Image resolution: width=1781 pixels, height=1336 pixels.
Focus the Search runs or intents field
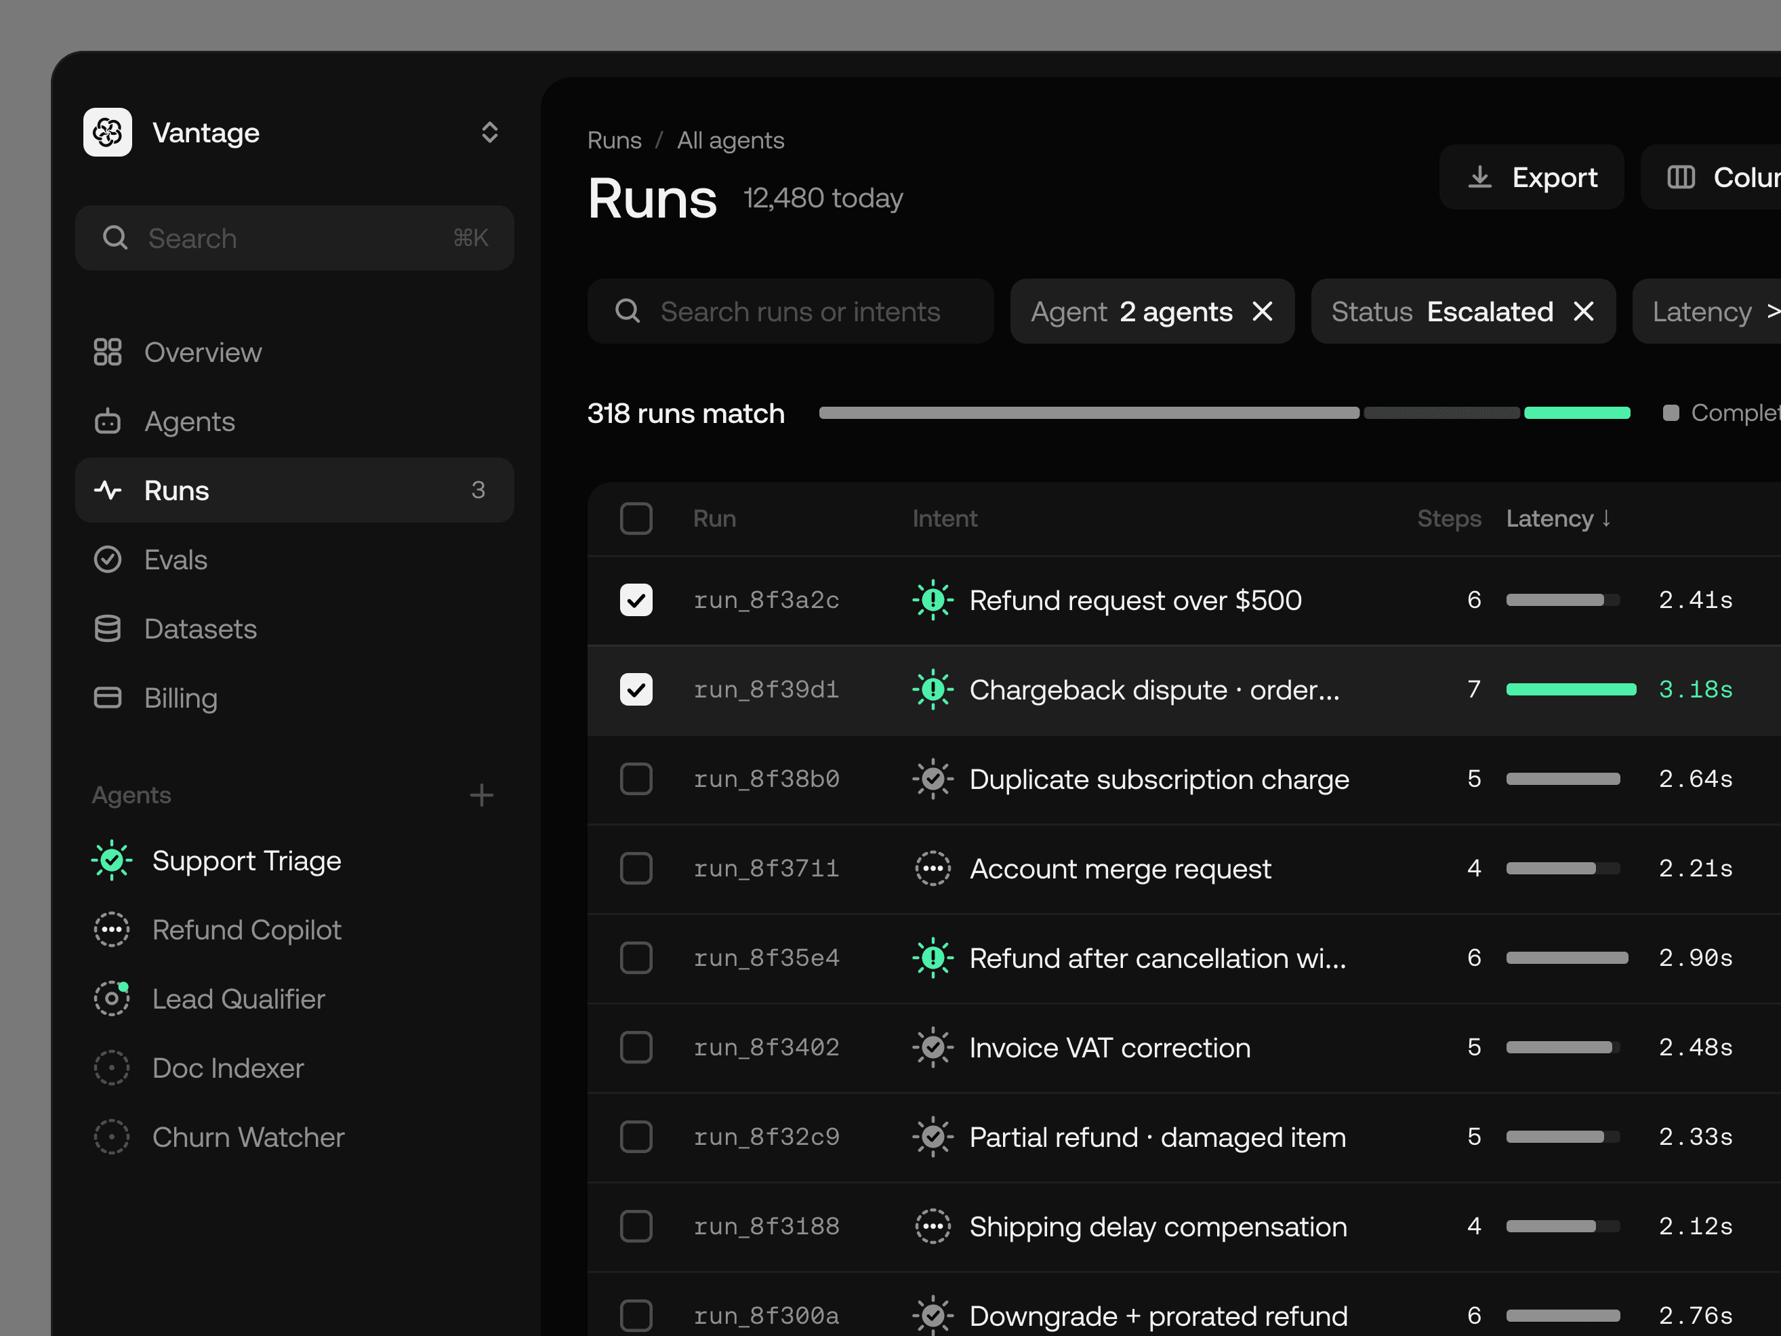point(791,312)
